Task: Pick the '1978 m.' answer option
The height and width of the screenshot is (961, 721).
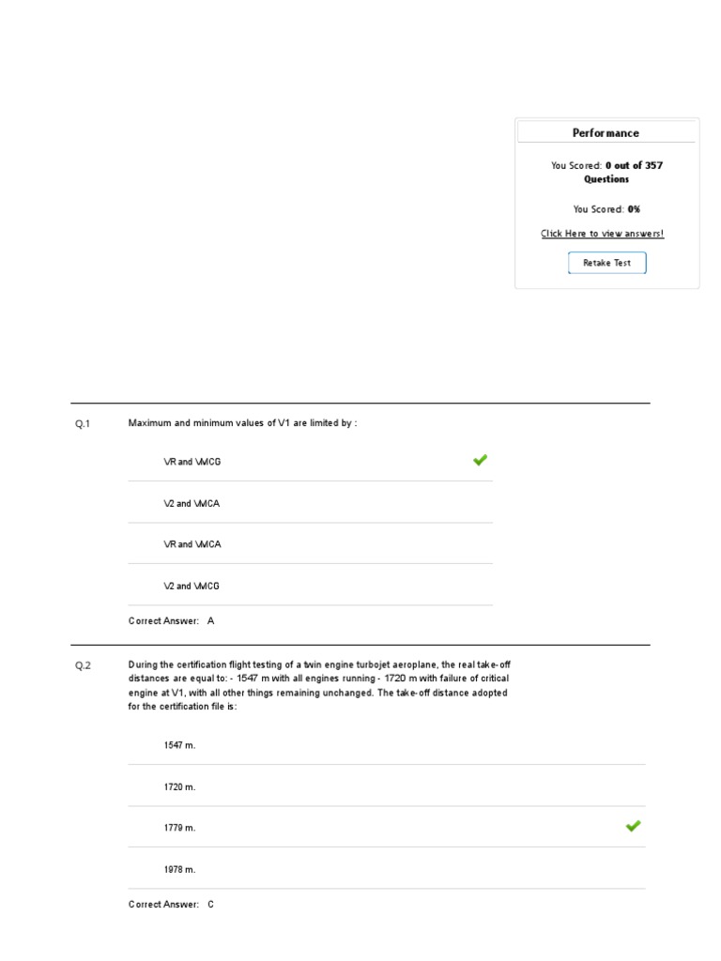Action: (179, 869)
